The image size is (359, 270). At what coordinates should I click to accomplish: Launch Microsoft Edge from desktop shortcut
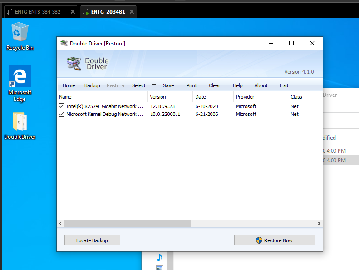click(x=20, y=84)
